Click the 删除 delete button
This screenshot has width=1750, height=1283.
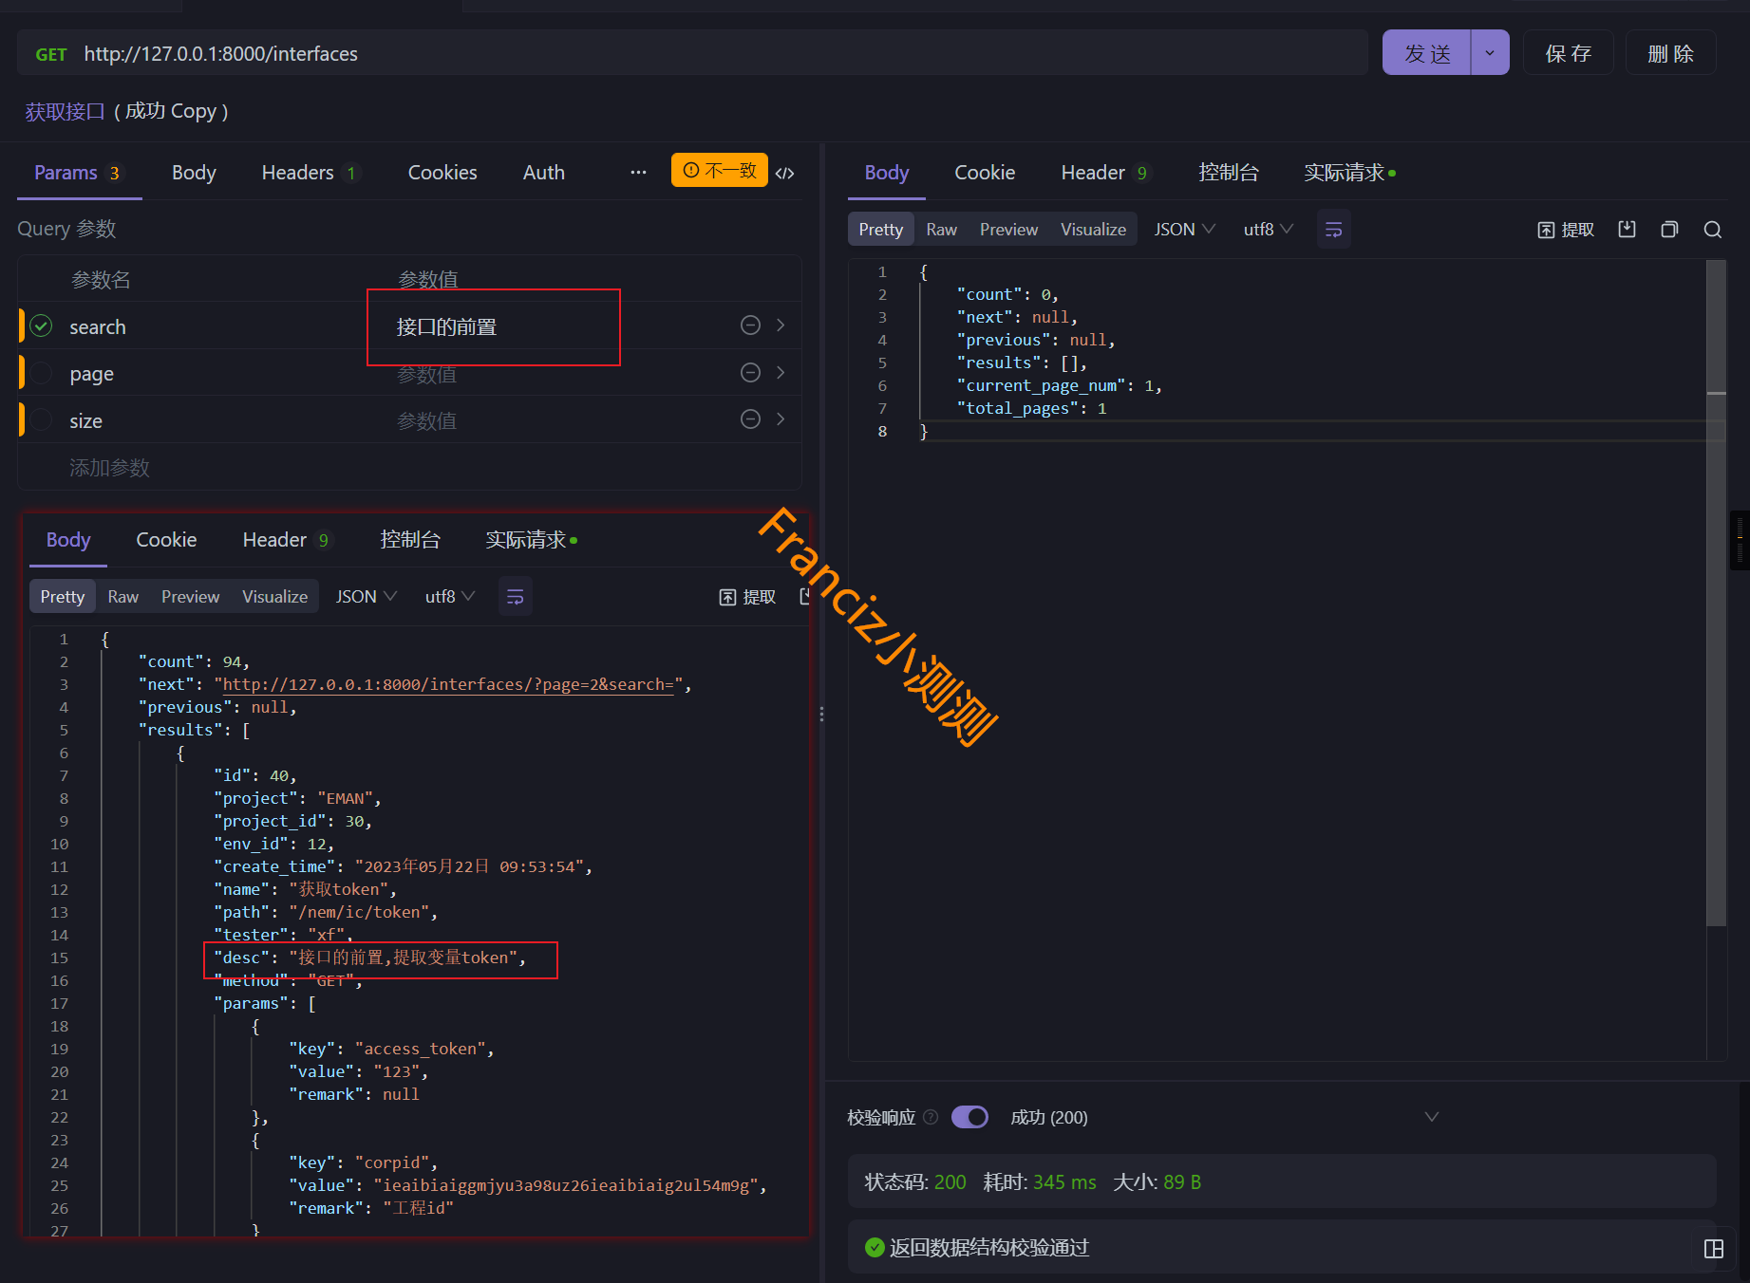1670,53
